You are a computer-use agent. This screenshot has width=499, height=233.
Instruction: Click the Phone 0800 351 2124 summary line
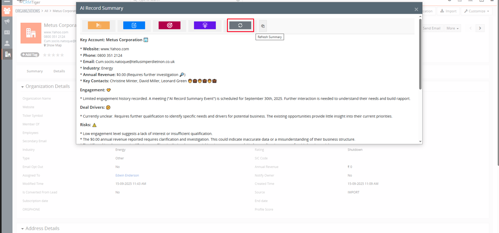point(101,56)
